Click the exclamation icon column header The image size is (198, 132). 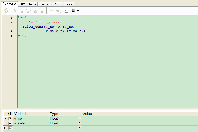point(10,114)
